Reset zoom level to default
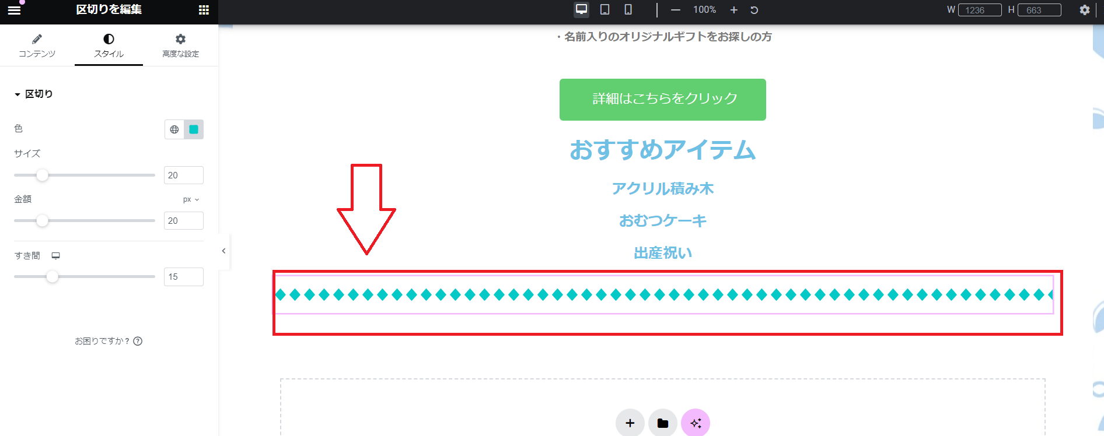 [x=754, y=10]
